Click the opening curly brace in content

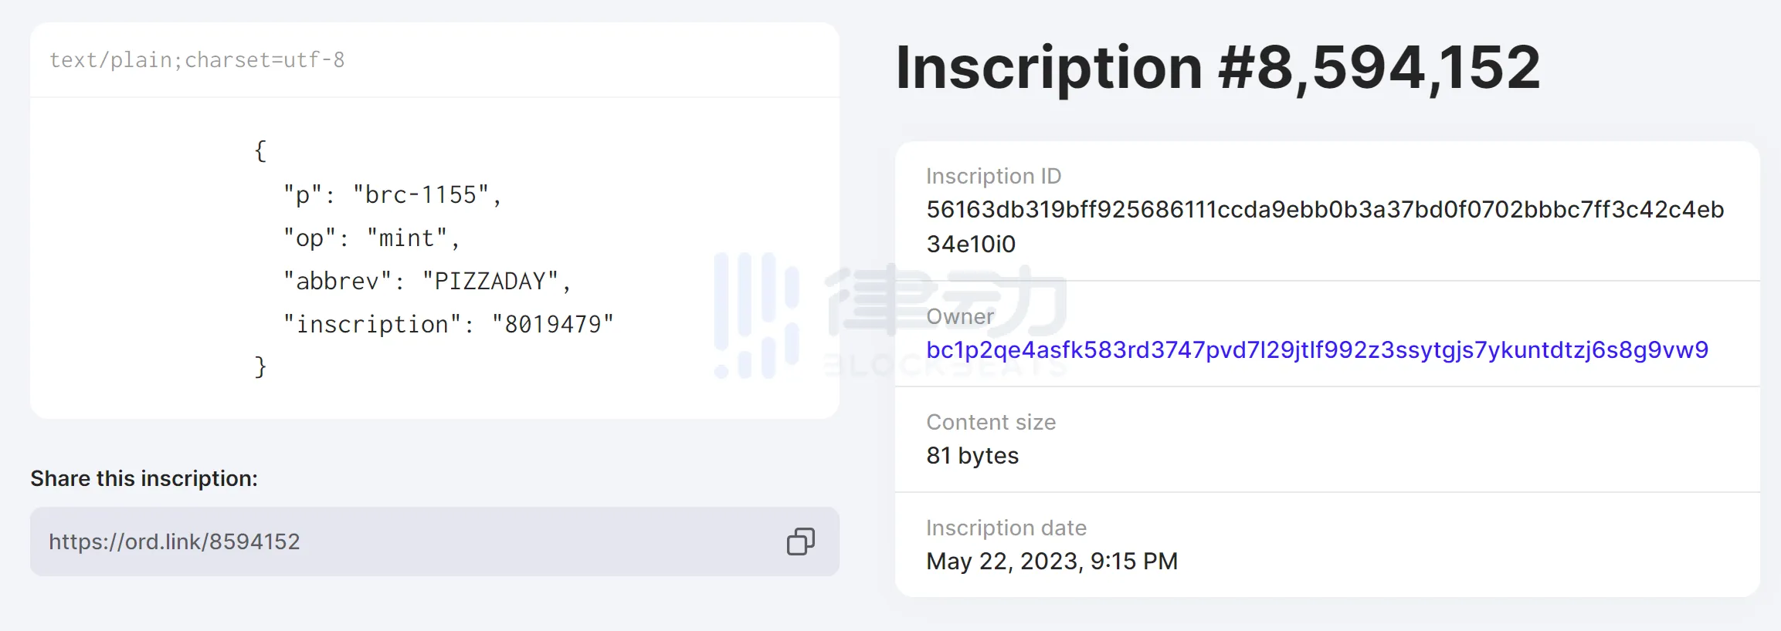(x=260, y=151)
